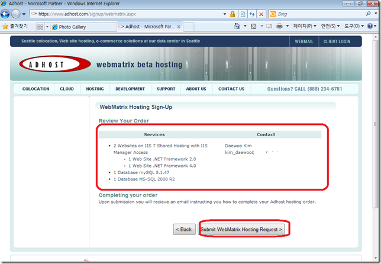Click the 'WebMatrix Hosting Sign-Up' heading

pyautogui.click(x=136, y=107)
